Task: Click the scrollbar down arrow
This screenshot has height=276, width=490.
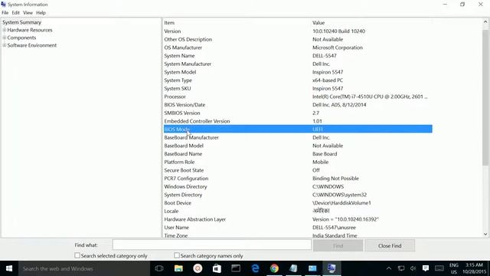Action: (x=485, y=234)
